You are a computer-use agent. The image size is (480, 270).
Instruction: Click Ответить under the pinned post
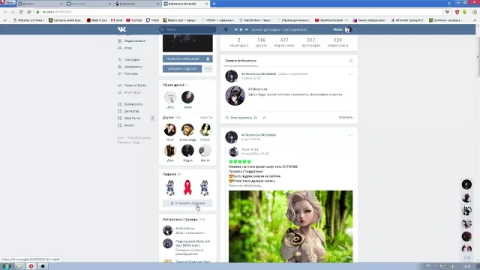pos(346,118)
